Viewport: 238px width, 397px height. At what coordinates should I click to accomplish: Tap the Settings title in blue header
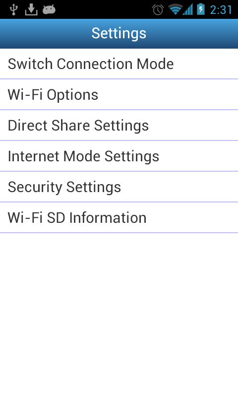point(119,33)
